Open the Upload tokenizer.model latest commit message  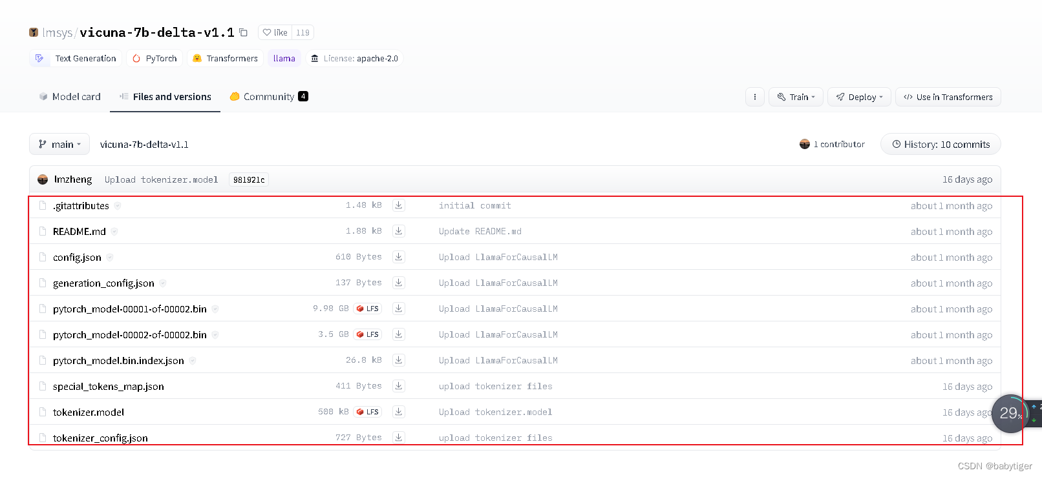tap(162, 180)
